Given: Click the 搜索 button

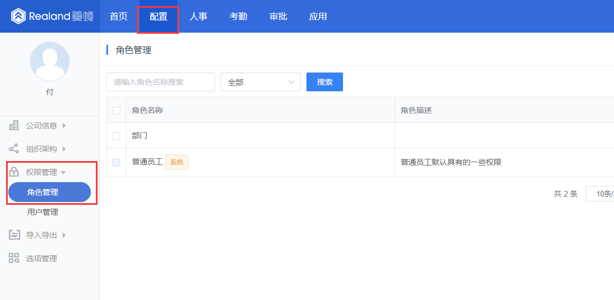Looking at the screenshot, I should [x=325, y=82].
